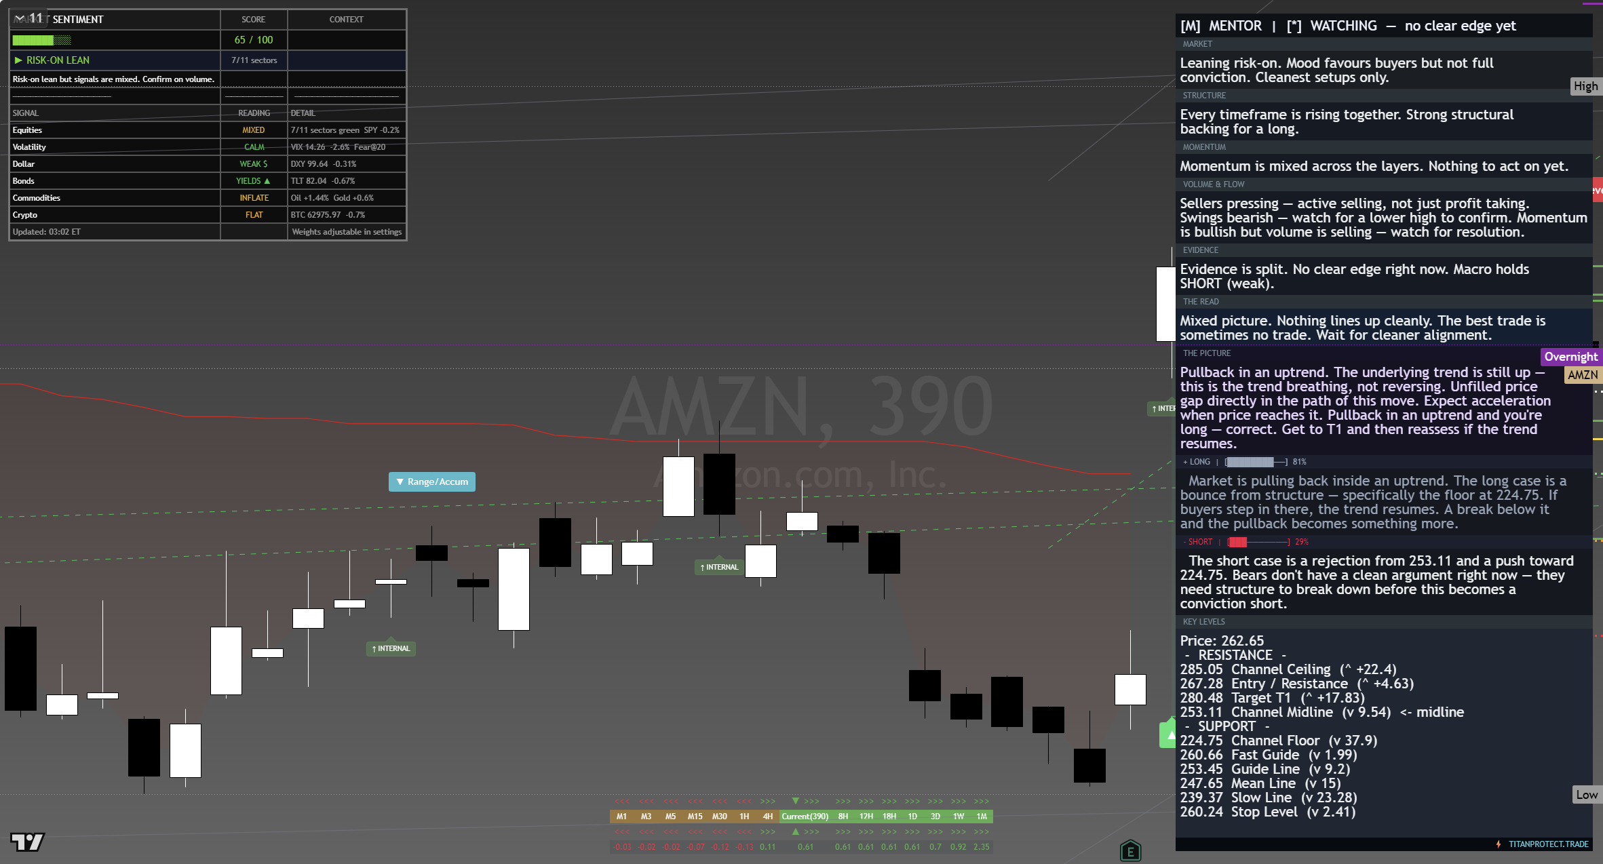The width and height of the screenshot is (1603, 864).
Task: Select the 3D timeframe cell
Action: [x=935, y=817]
